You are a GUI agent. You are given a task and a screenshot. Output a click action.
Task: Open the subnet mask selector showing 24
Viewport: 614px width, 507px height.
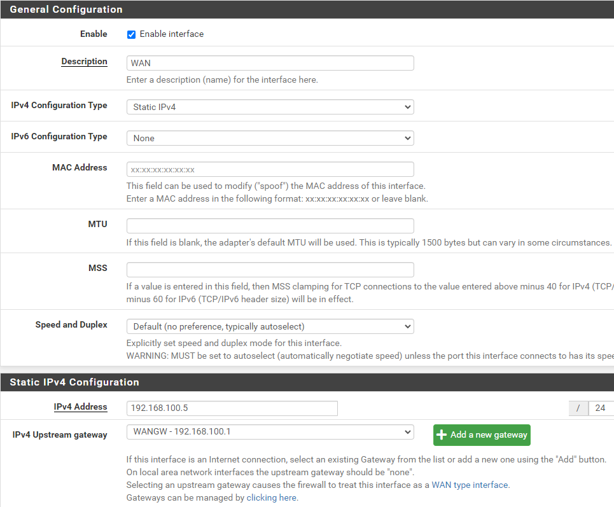pyautogui.click(x=601, y=408)
